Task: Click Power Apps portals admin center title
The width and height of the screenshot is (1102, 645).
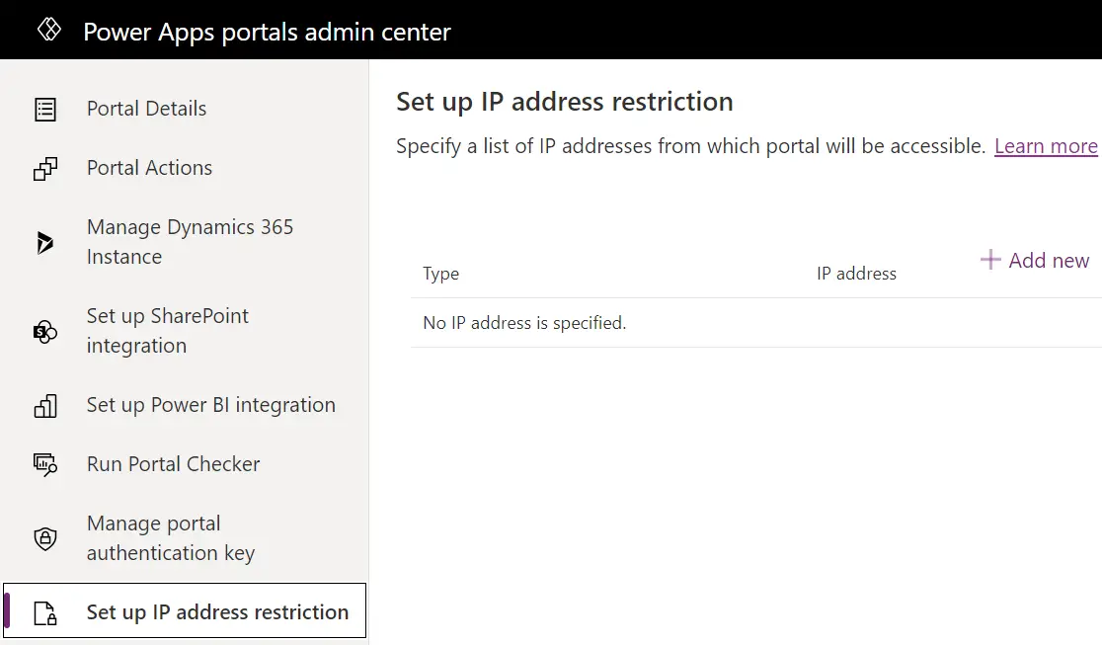Action: tap(267, 32)
